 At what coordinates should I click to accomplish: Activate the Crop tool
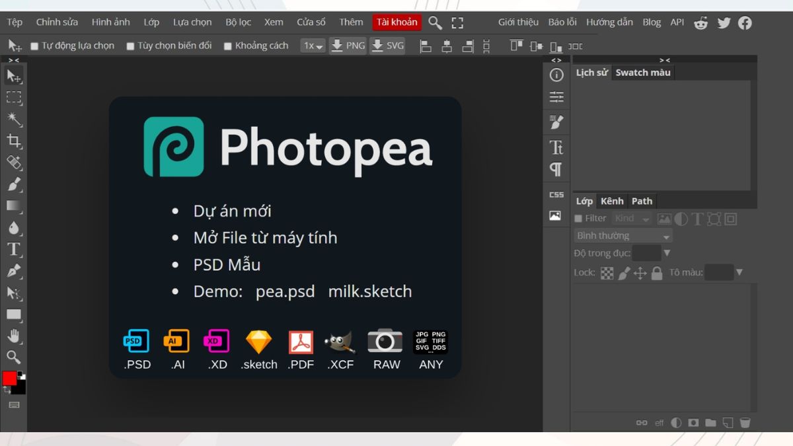[14, 141]
